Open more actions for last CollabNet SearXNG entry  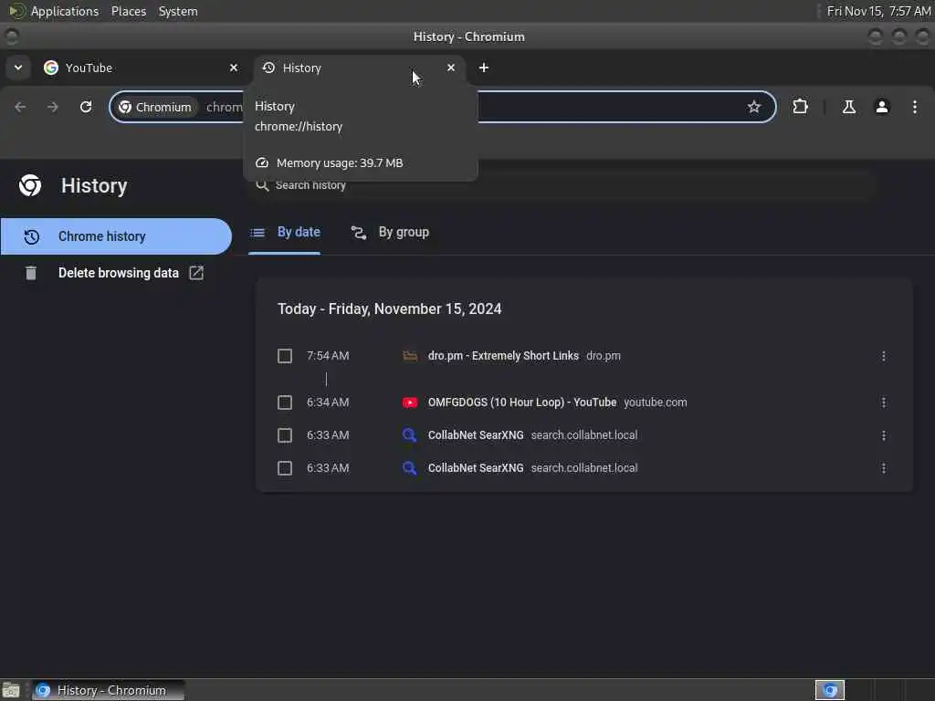[883, 468]
